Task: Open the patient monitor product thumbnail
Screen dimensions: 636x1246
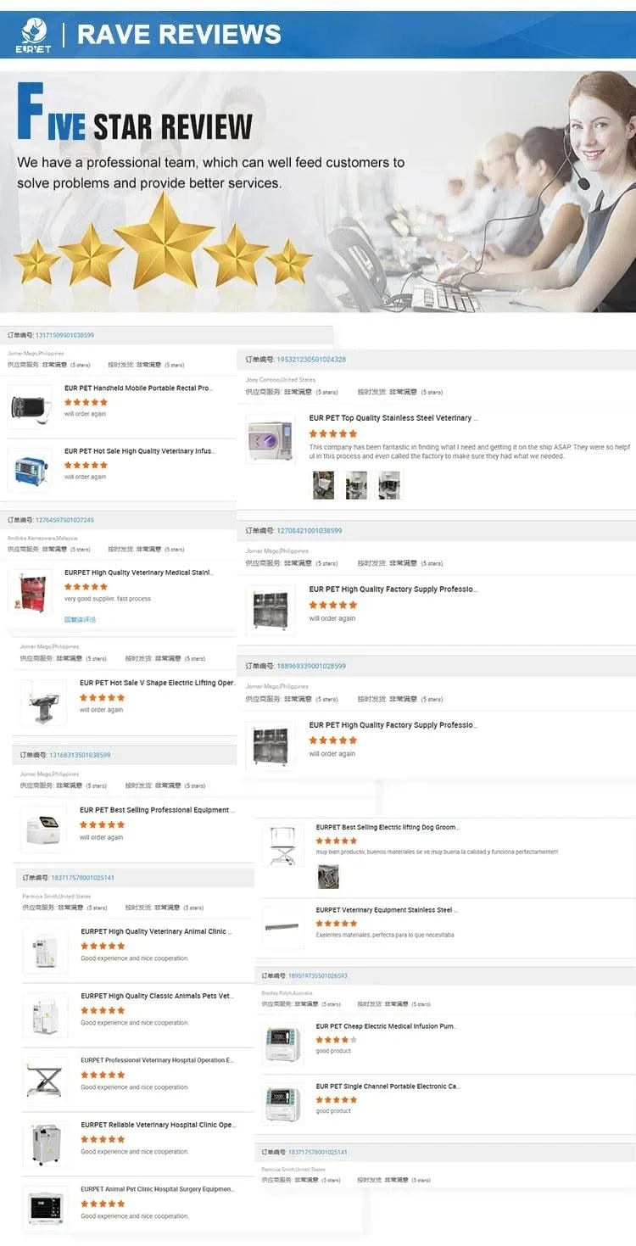Action: [46, 1207]
